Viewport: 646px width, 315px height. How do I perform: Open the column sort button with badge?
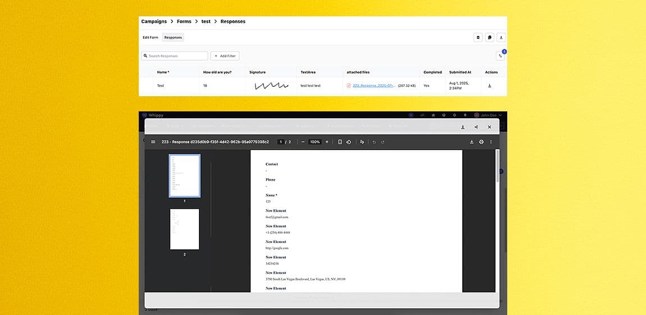pyautogui.click(x=501, y=56)
